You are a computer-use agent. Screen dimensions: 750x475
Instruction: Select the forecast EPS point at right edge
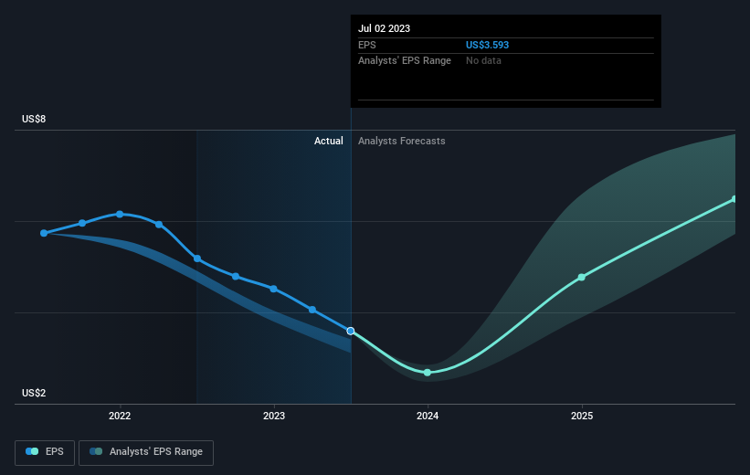[x=734, y=199]
